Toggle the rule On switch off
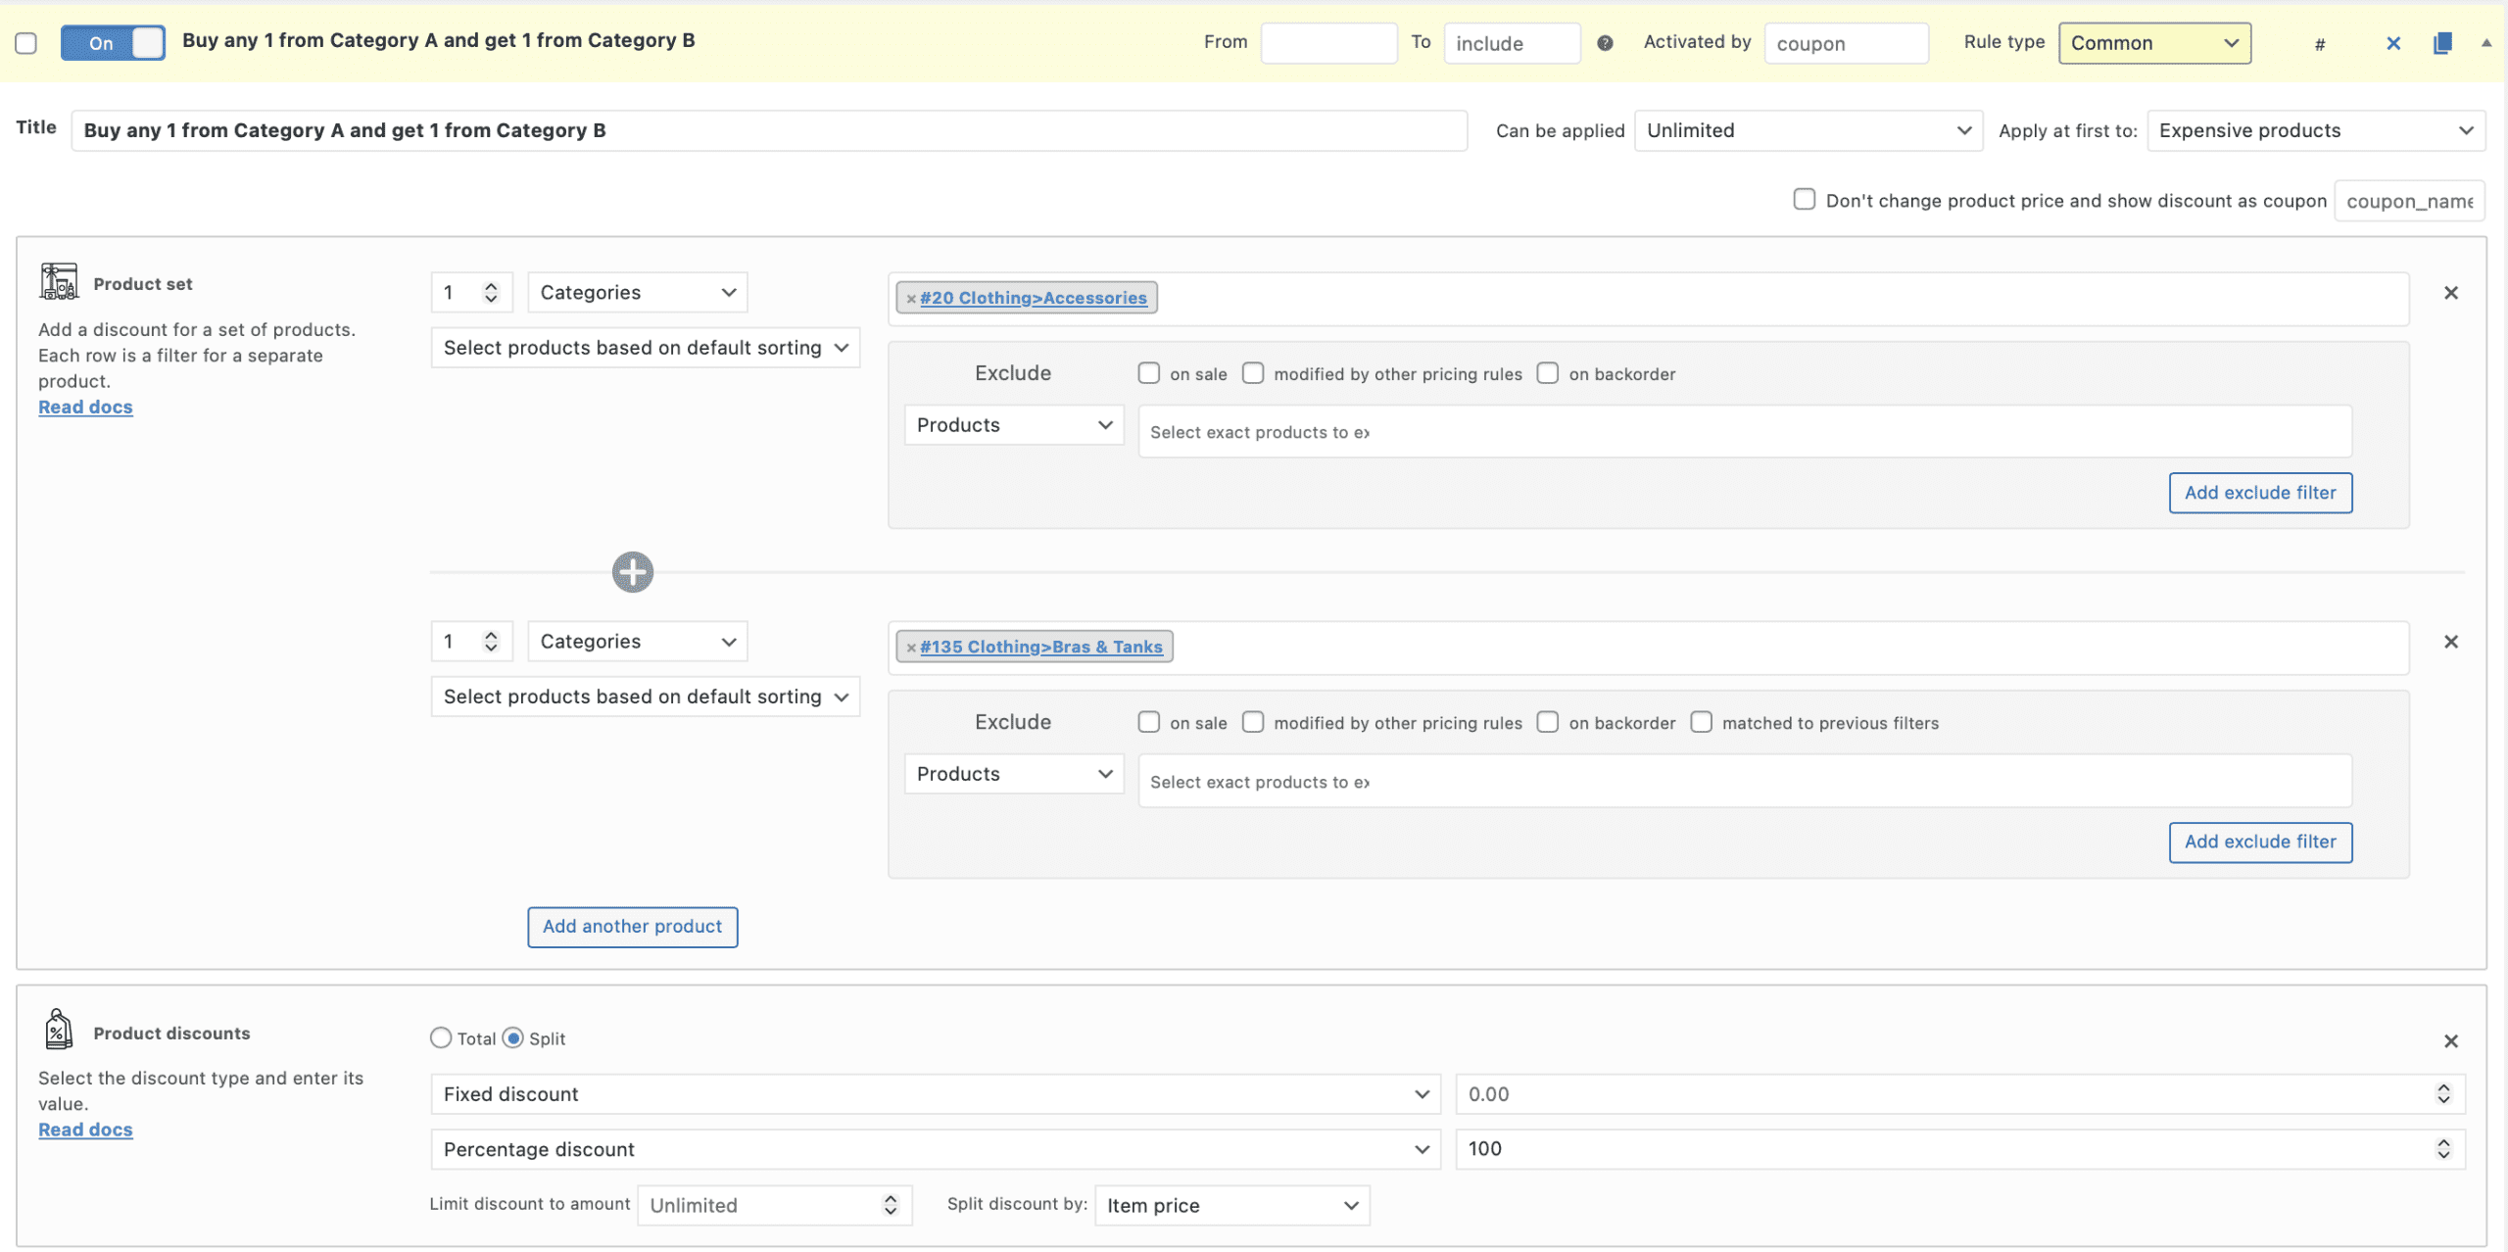The width and height of the screenshot is (2508, 1252). [x=113, y=43]
